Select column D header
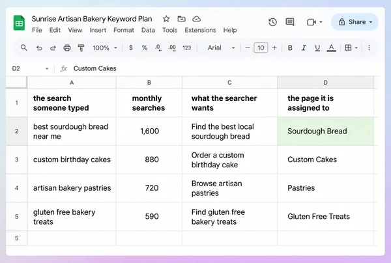391x263 pixels. coord(325,83)
